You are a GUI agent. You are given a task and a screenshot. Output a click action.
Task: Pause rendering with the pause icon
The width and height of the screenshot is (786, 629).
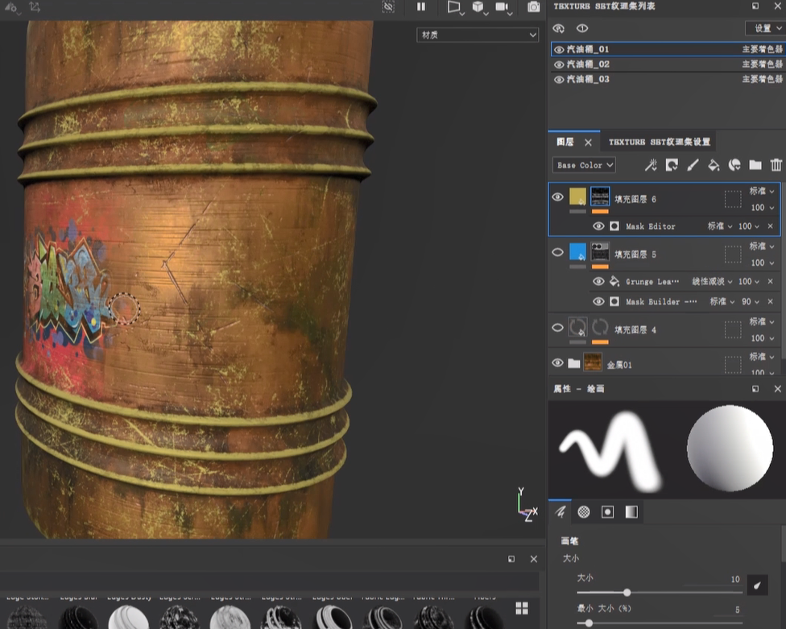(x=420, y=7)
